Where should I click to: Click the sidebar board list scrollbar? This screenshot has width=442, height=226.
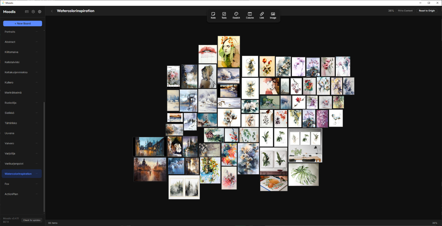(x=44, y=157)
